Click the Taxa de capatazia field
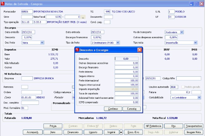The height and width of the screenshot is (136, 205). pos(127,93)
